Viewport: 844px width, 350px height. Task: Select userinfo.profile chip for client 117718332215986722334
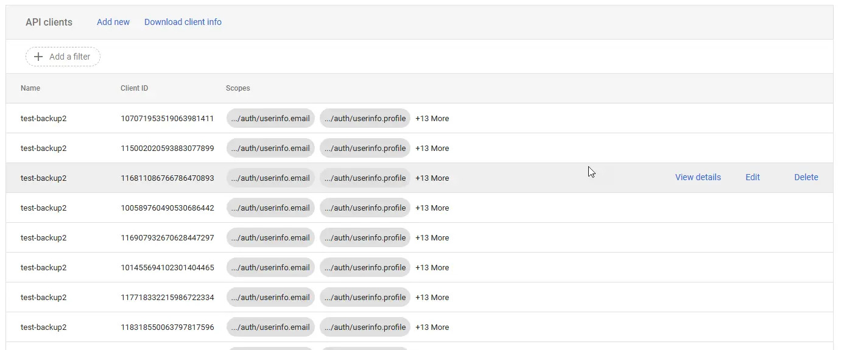(365, 298)
